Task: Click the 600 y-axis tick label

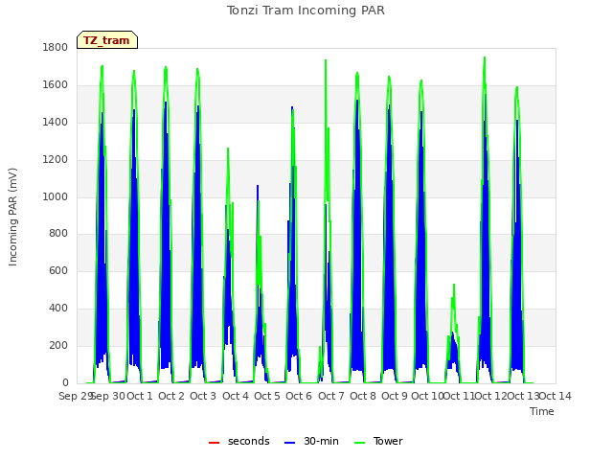Action: point(58,270)
